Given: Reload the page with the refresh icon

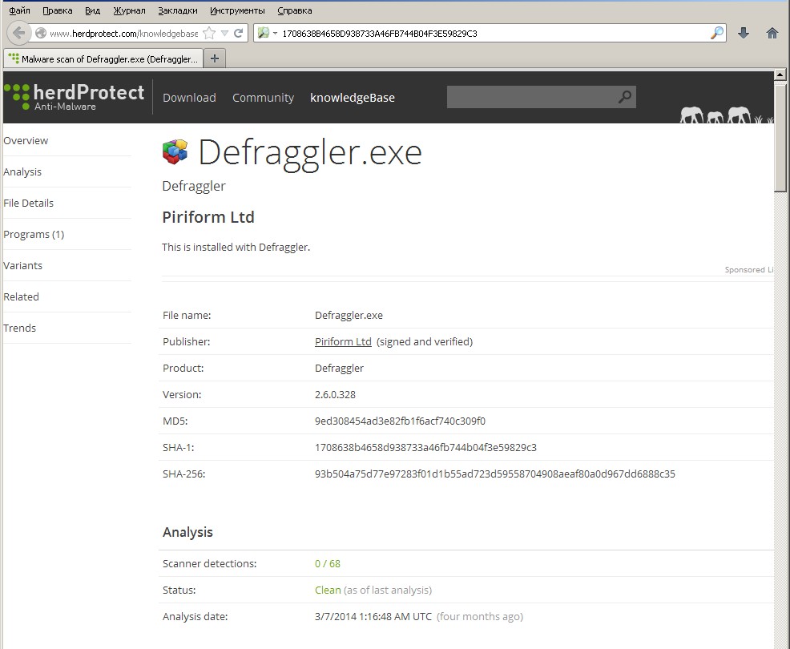Looking at the screenshot, I should pos(238,34).
